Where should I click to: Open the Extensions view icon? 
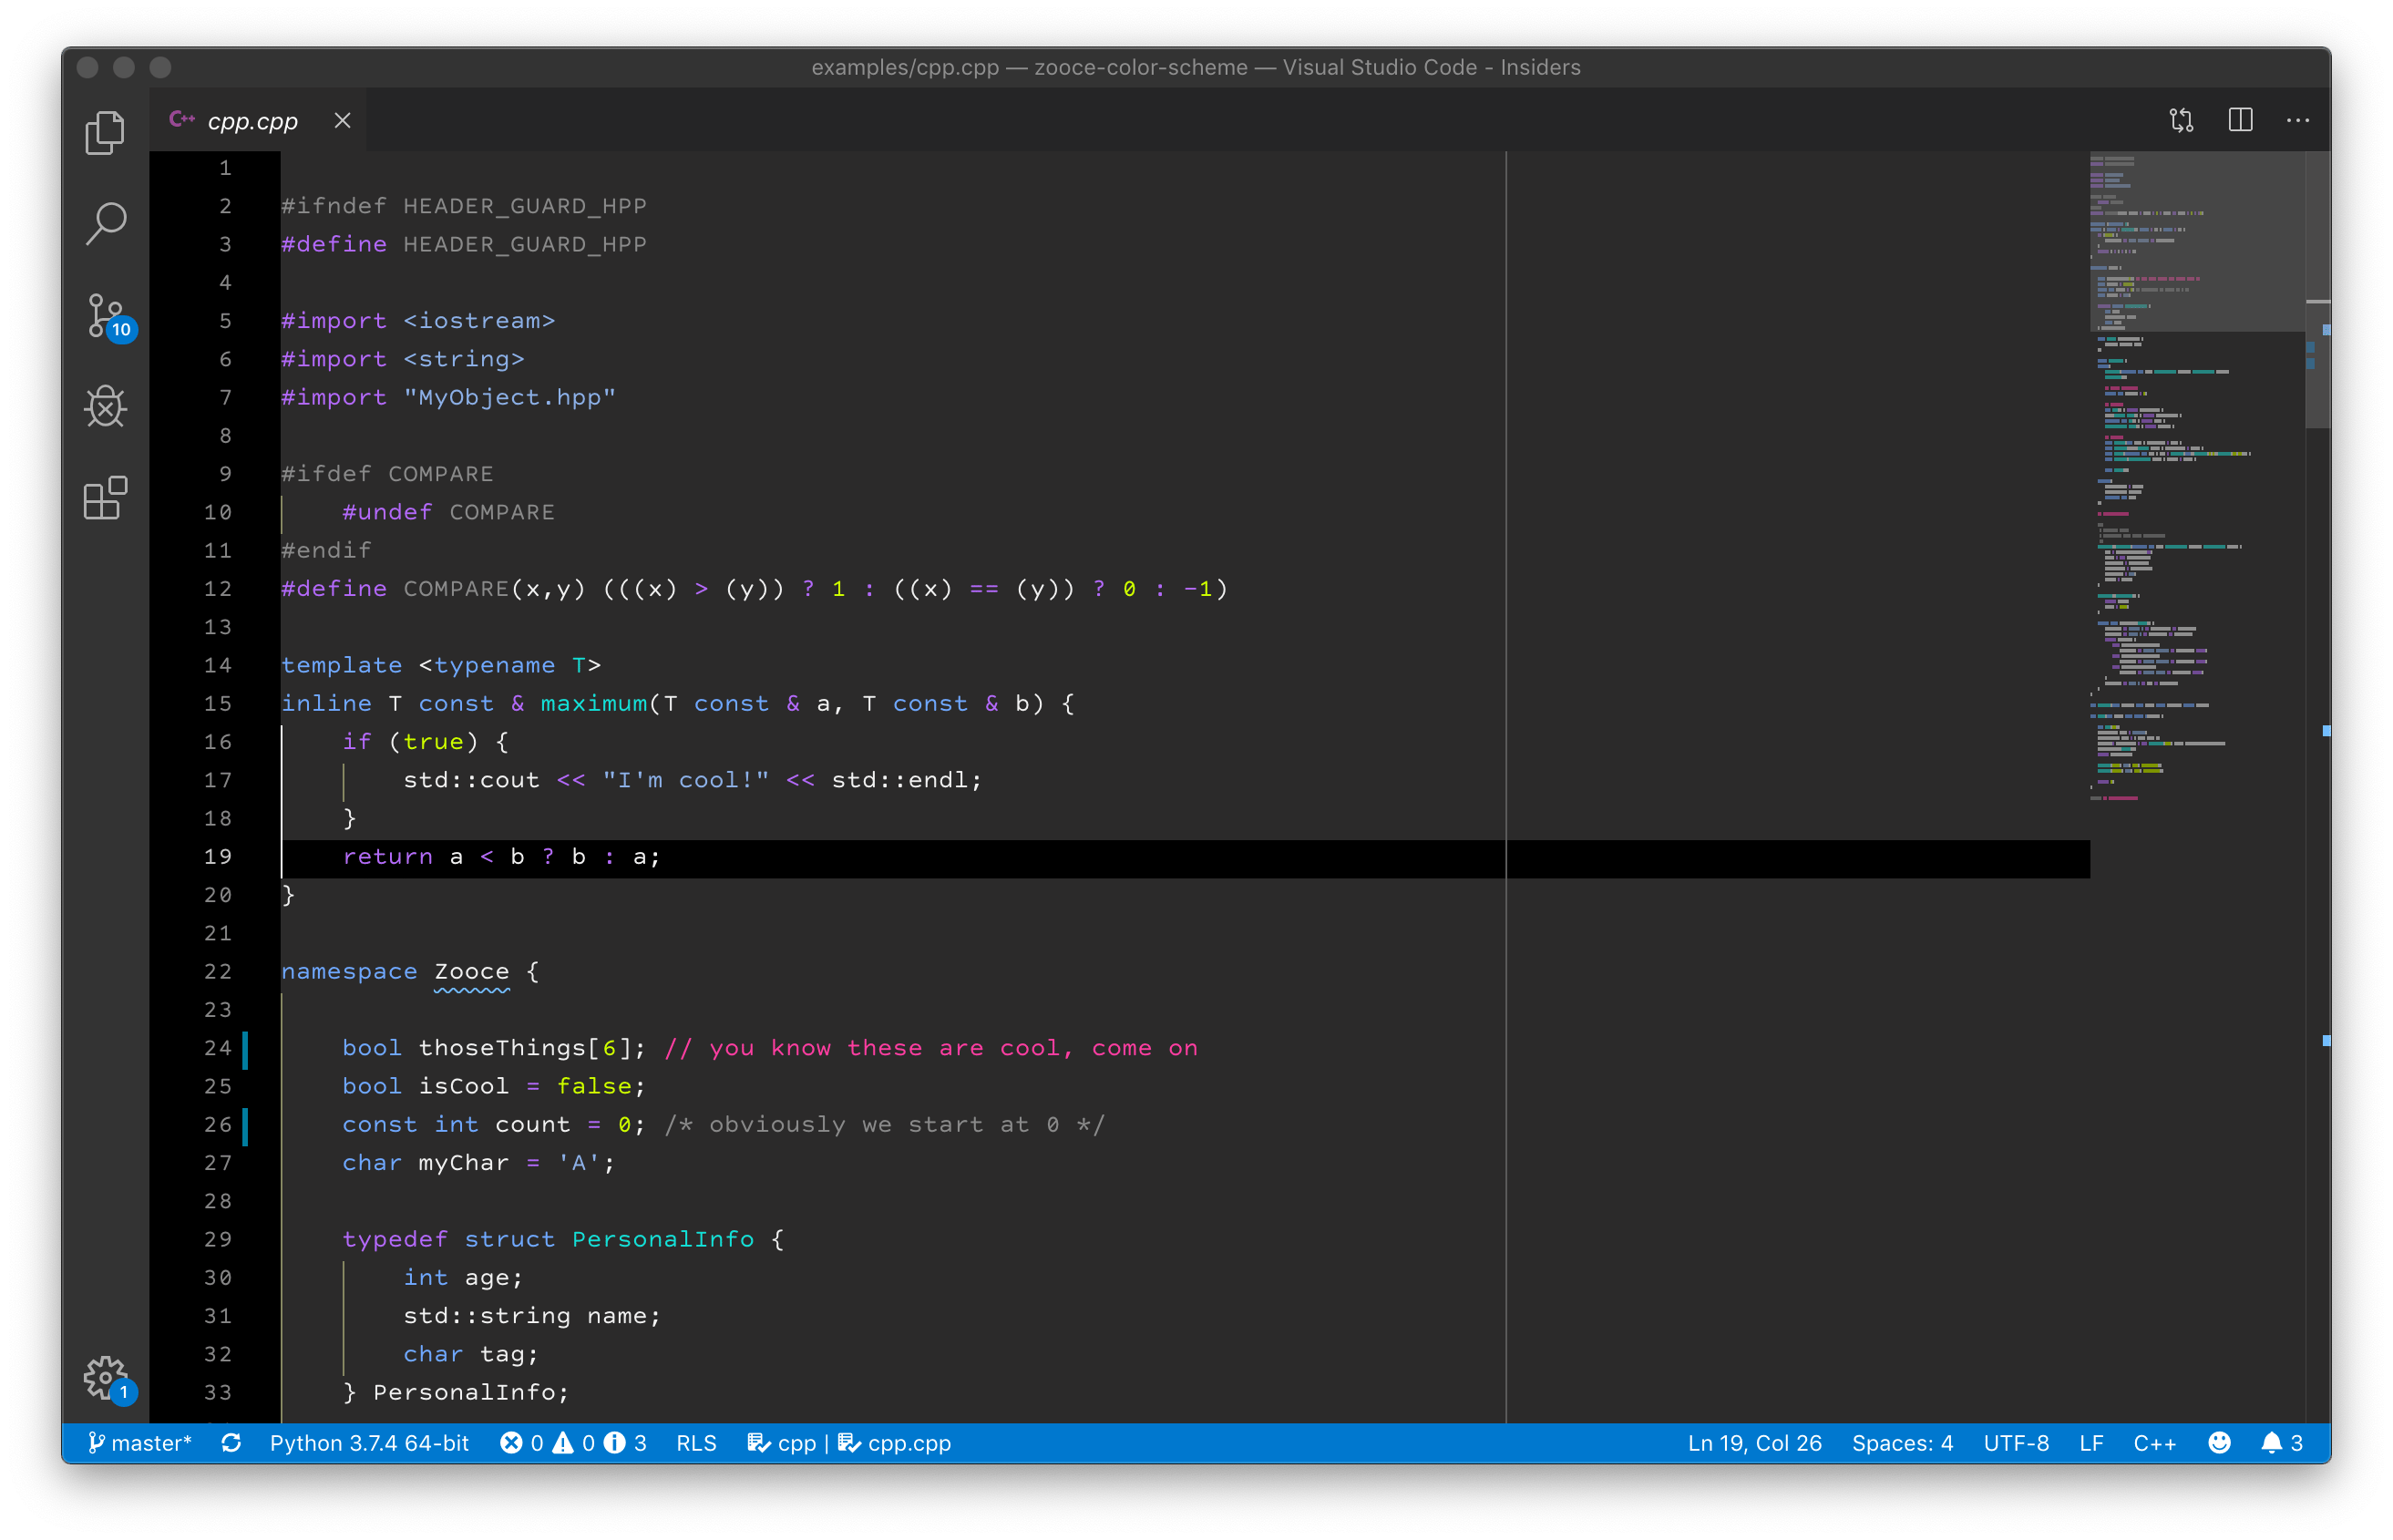pos(105,498)
